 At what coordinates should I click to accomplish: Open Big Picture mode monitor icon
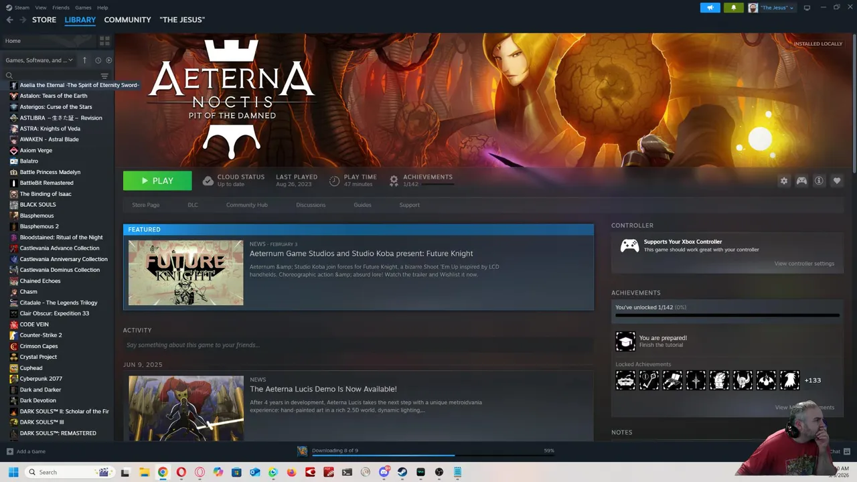click(x=807, y=7)
